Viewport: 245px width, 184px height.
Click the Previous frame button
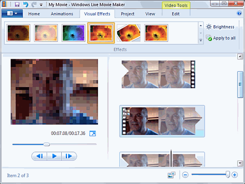click(x=39, y=156)
